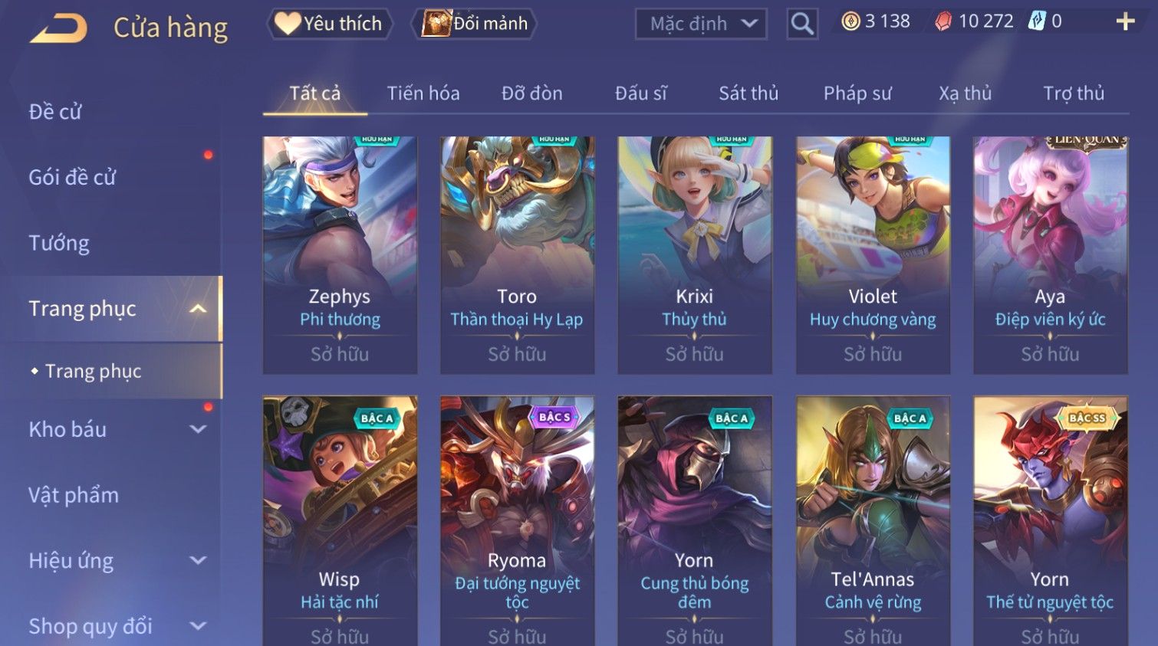Collapse the Trang phục sidebar section
The image size is (1158, 646).
click(198, 309)
